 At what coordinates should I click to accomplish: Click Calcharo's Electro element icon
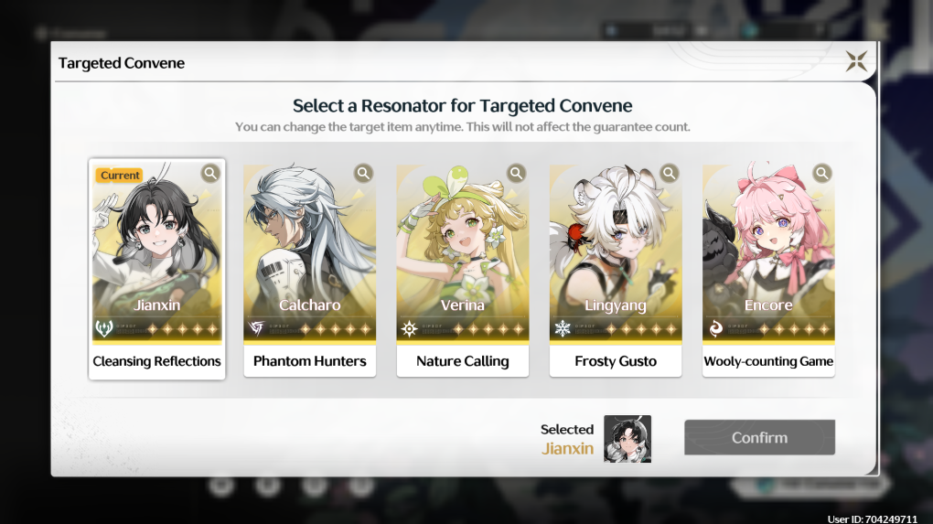pos(256,328)
